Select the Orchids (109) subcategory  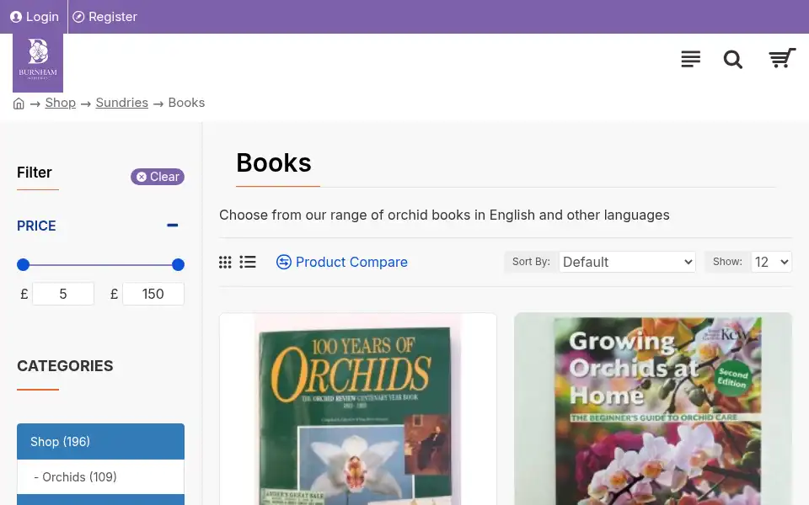point(100,477)
